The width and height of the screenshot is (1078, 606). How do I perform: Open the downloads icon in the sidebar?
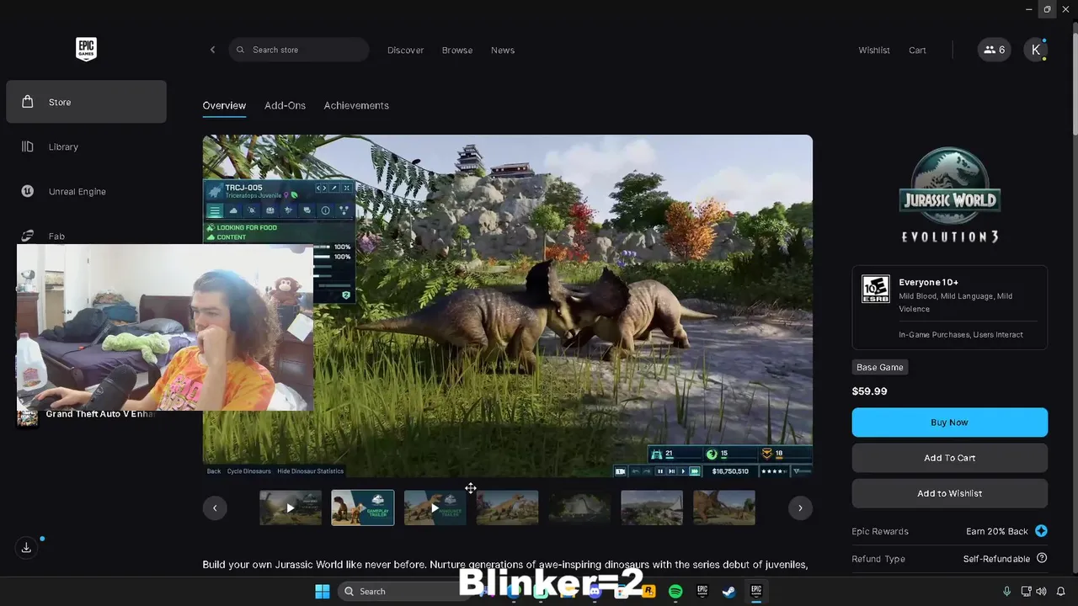26,547
